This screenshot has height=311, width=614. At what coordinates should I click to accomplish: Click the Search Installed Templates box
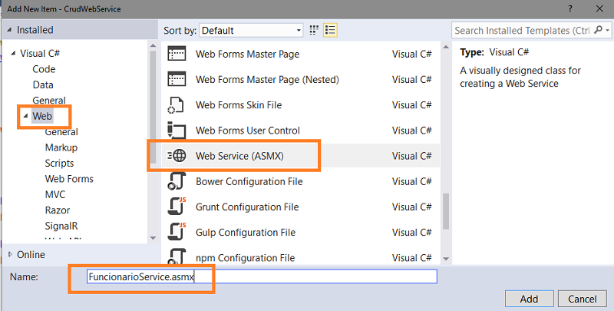click(x=522, y=30)
